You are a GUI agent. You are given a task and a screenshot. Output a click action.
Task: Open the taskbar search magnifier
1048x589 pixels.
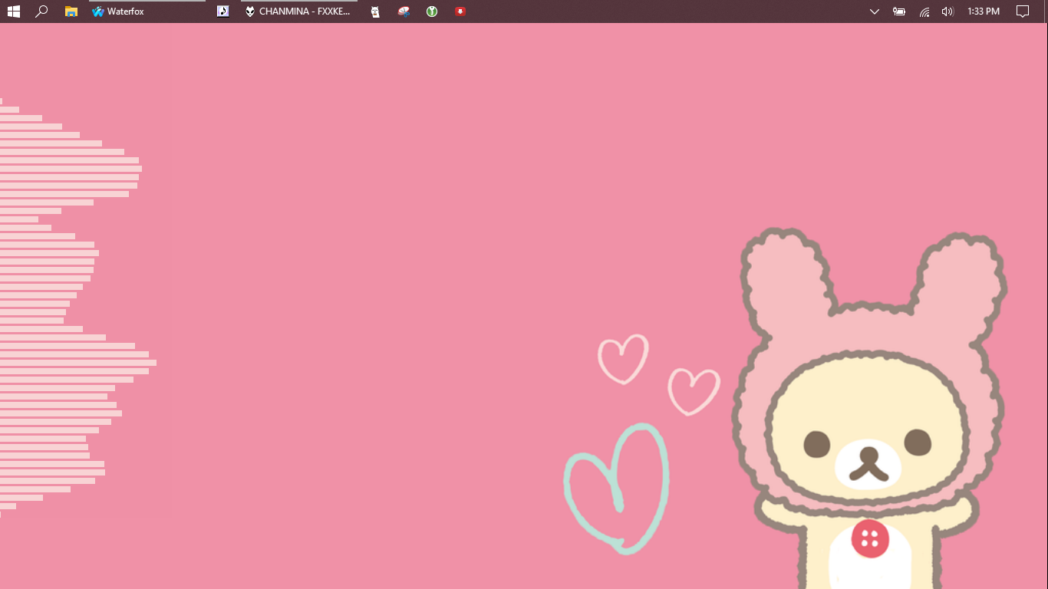[x=42, y=12]
